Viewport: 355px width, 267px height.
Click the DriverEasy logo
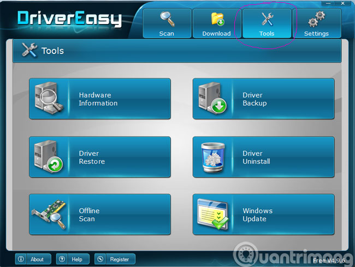(69, 19)
